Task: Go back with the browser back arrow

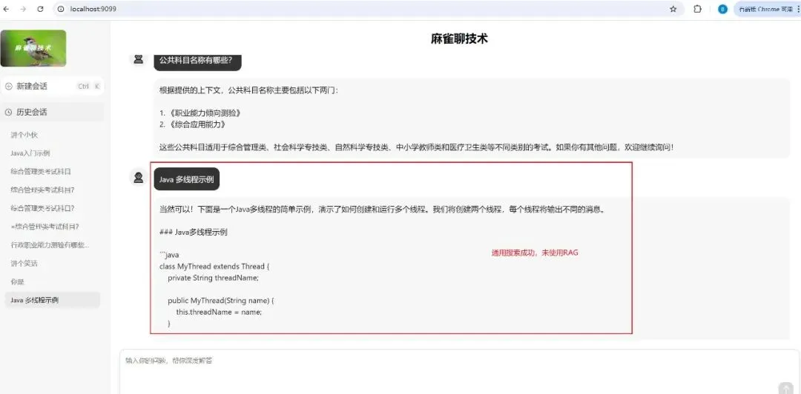Action: 7,9
